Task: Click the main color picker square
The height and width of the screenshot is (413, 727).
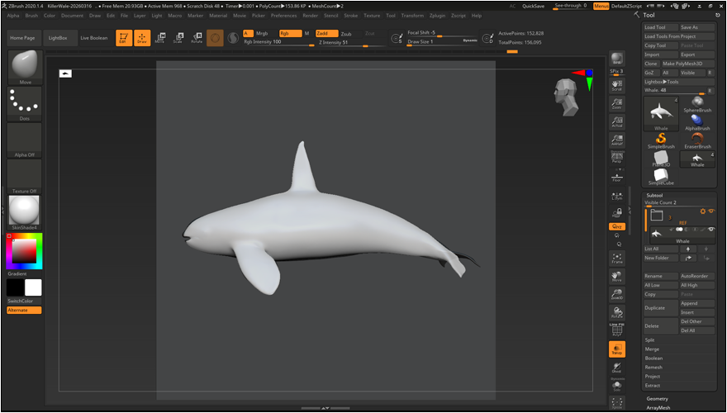Action: point(24,249)
